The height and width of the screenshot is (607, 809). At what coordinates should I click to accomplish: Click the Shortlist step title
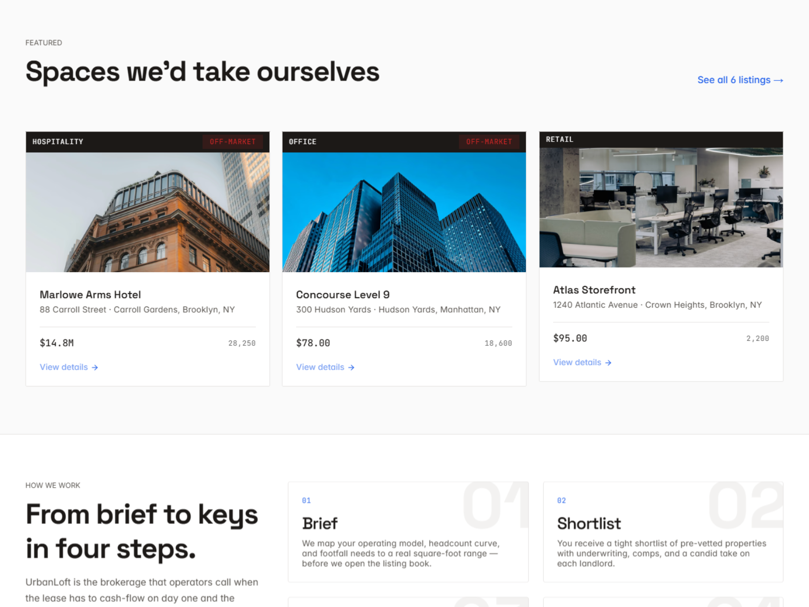[589, 524]
